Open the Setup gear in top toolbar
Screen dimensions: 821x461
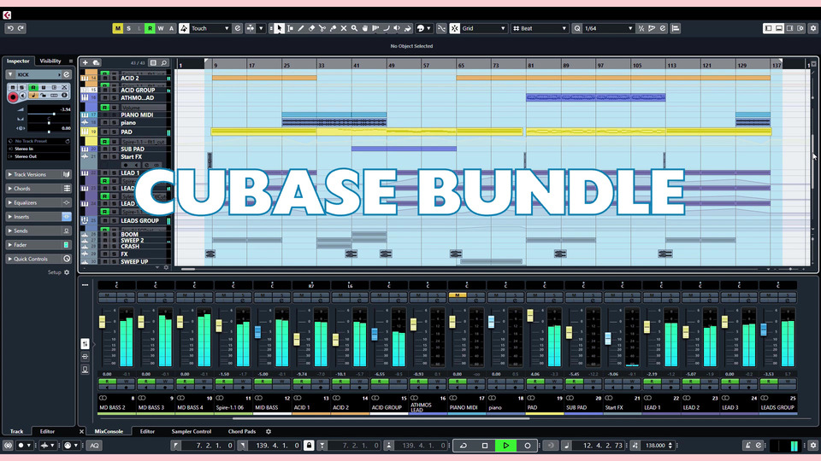pyautogui.click(x=812, y=28)
